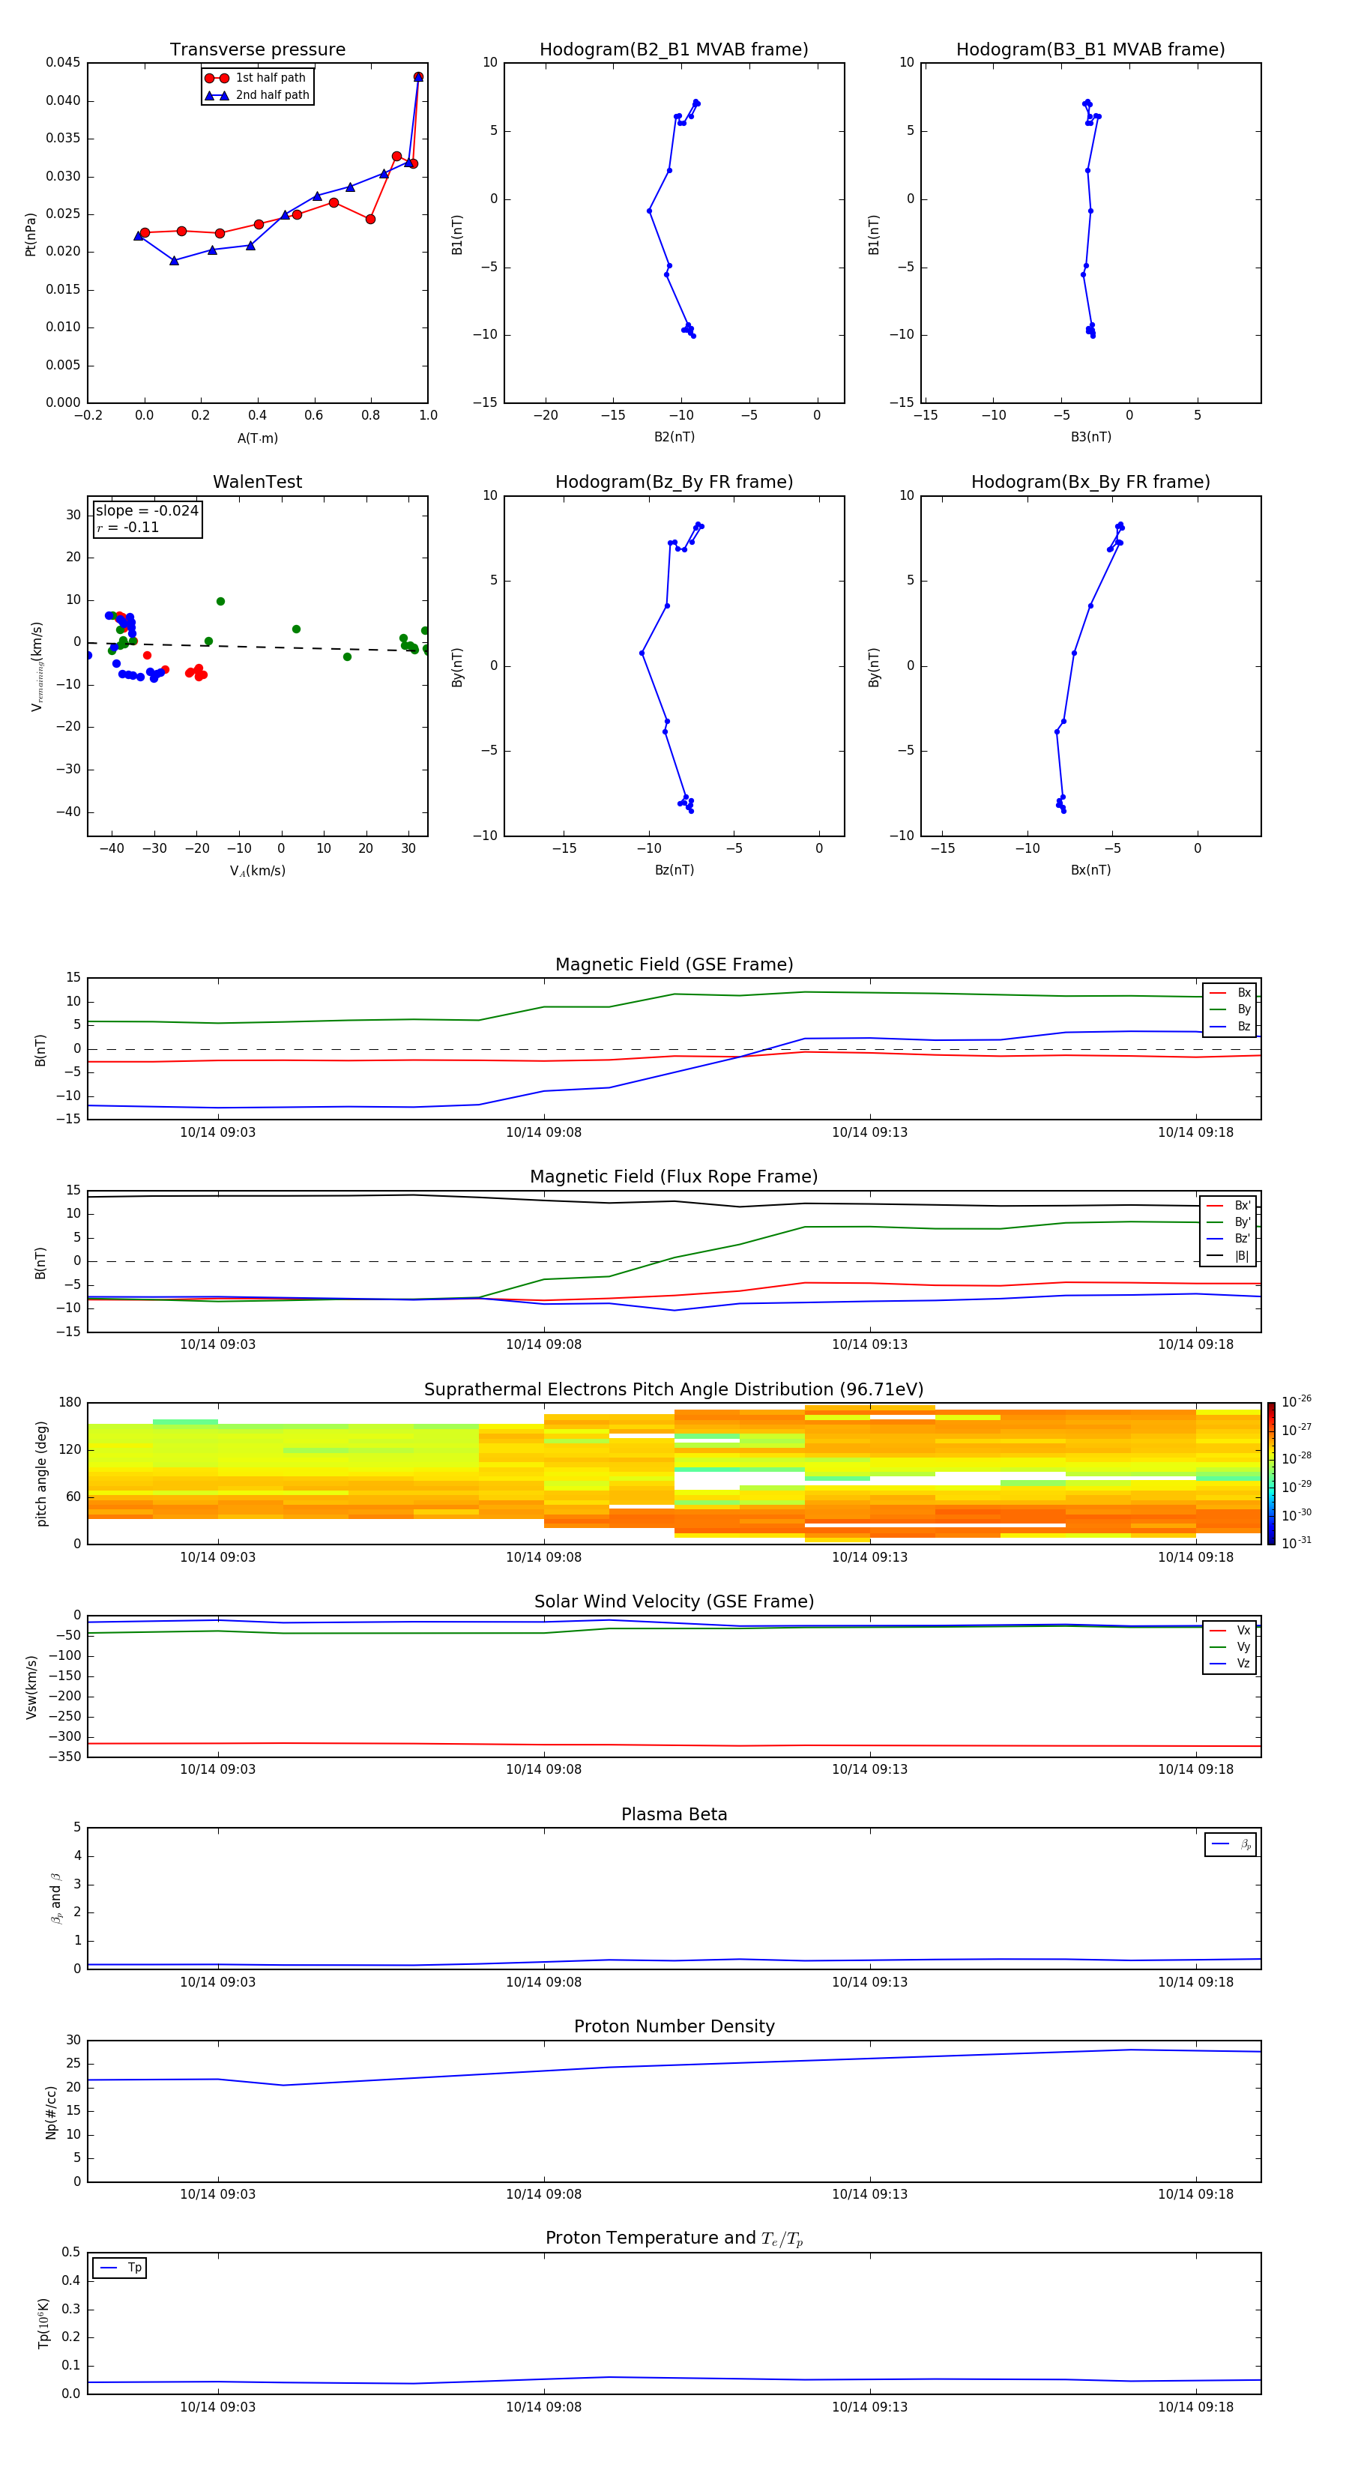Click the 'Suprathermal Electrons Pitch Angle Distribution' title
1349x2473 pixels.
pyautogui.click(x=674, y=1390)
